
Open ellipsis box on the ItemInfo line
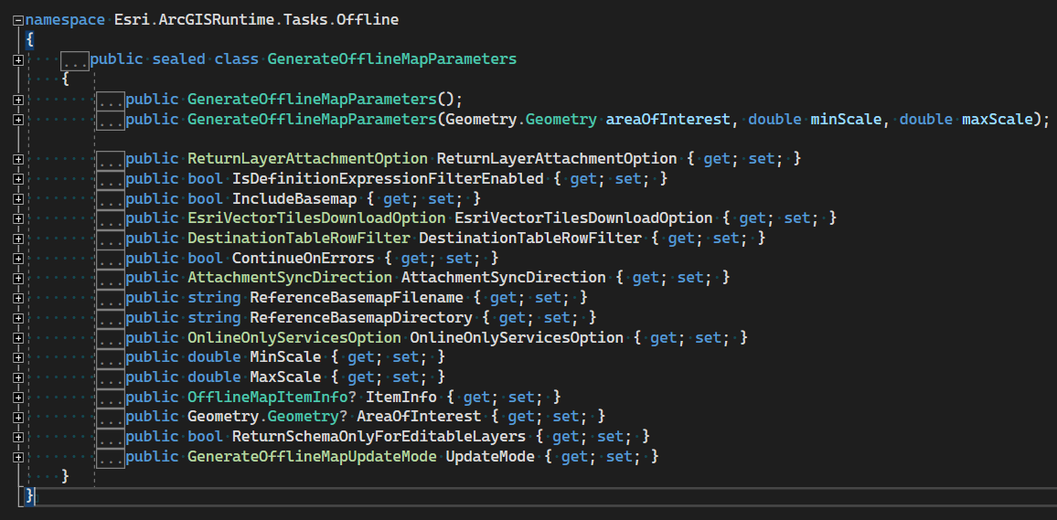pyautogui.click(x=111, y=398)
